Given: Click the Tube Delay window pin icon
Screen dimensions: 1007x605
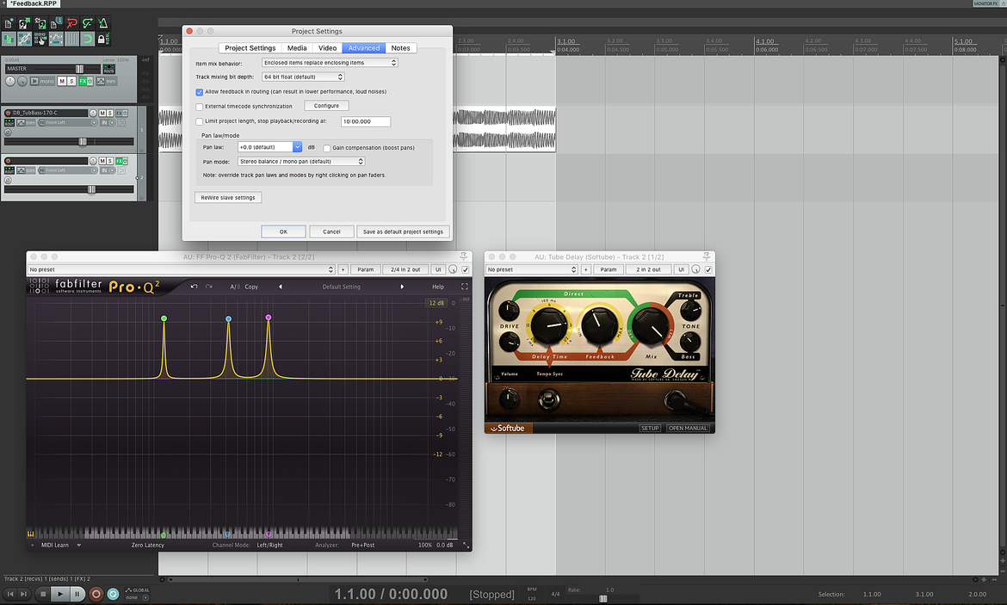Looking at the screenshot, I should coord(707,256).
